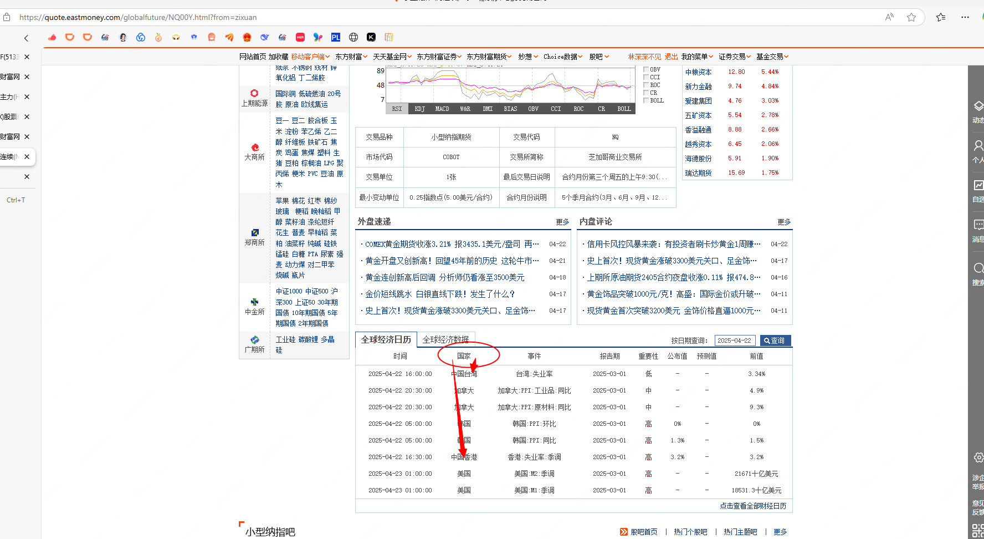
Task: Click the 退出 logout link
Action: coord(671,57)
